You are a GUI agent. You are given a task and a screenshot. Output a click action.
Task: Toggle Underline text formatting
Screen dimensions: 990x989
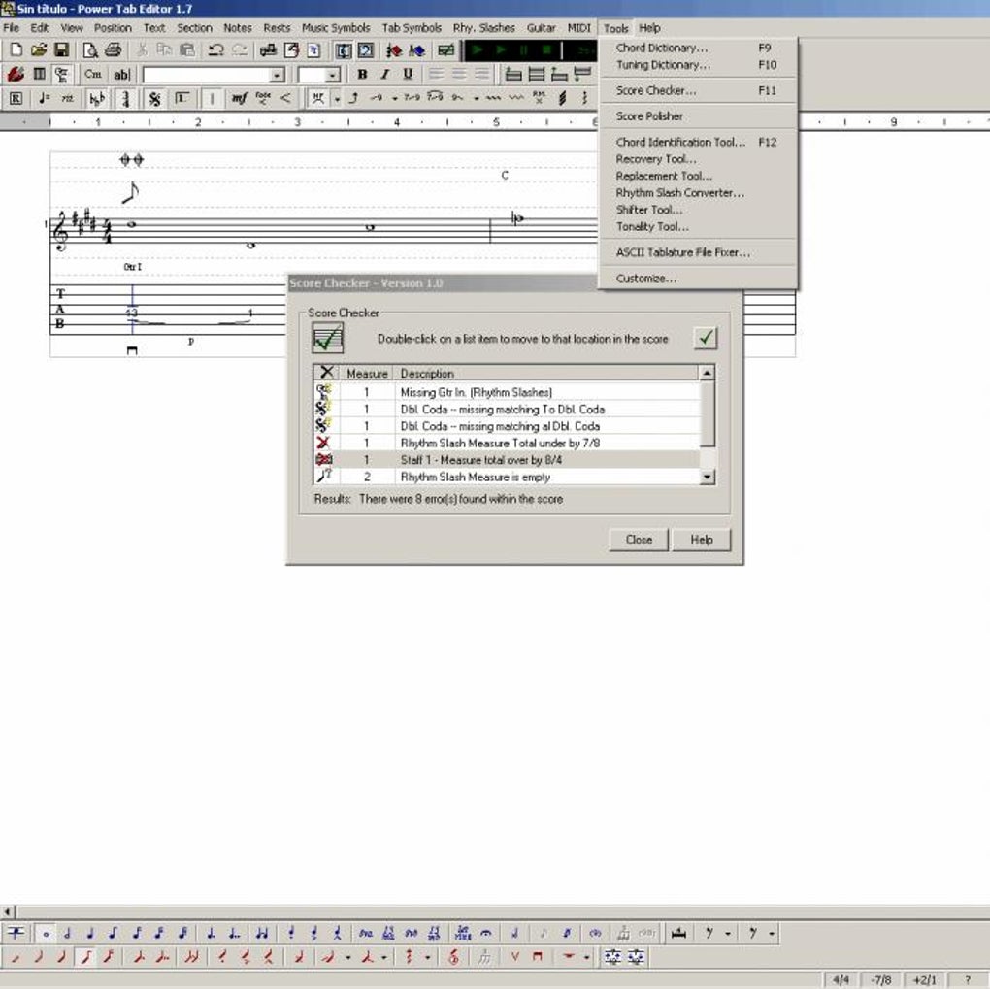click(x=408, y=75)
